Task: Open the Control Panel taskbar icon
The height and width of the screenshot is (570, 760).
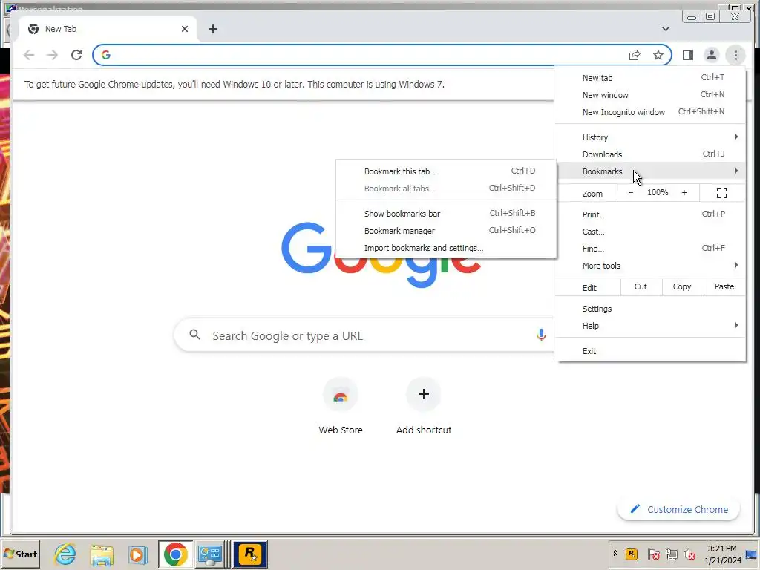Action: click(210, 554)
